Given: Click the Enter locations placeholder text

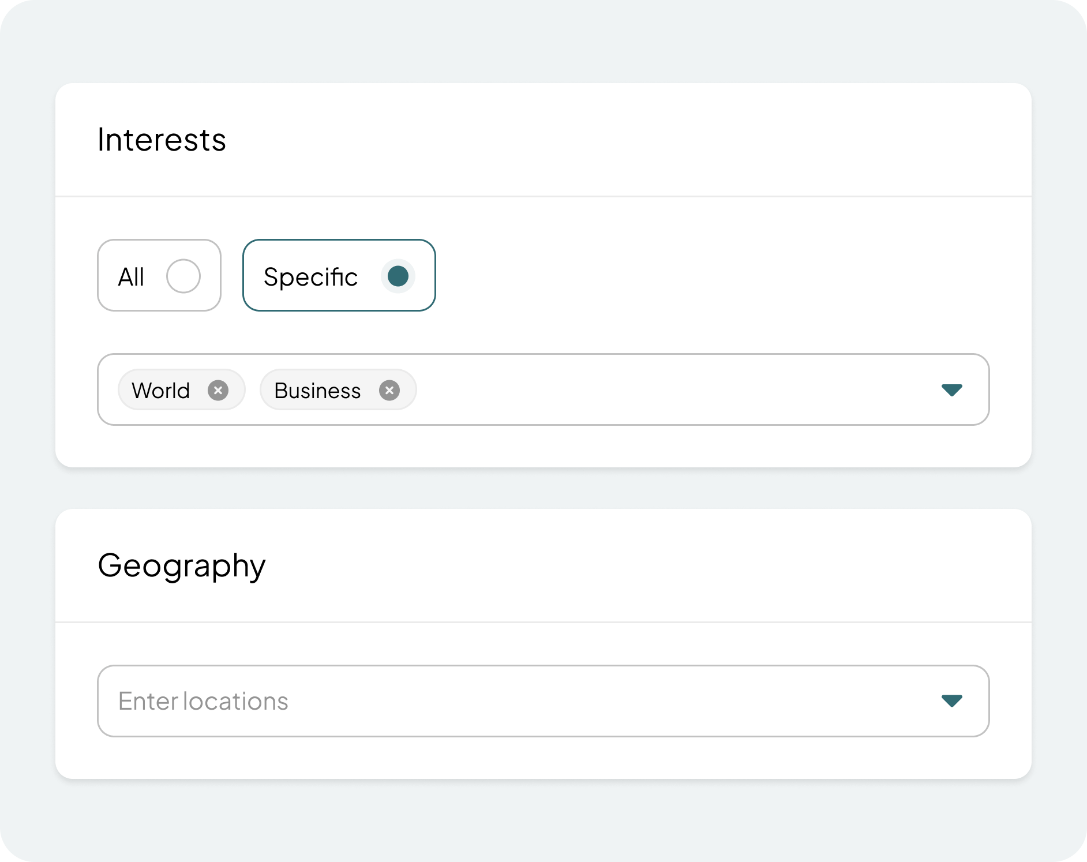Looking at the screenshot, I should (x=203, y=701).
